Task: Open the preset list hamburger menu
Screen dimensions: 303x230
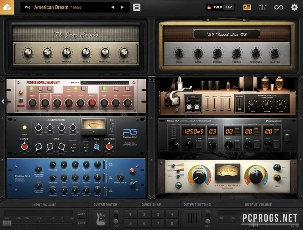Action: tap(137, 7)
